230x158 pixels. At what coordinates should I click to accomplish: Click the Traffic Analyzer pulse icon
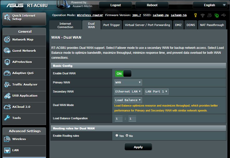pos(7,84)
